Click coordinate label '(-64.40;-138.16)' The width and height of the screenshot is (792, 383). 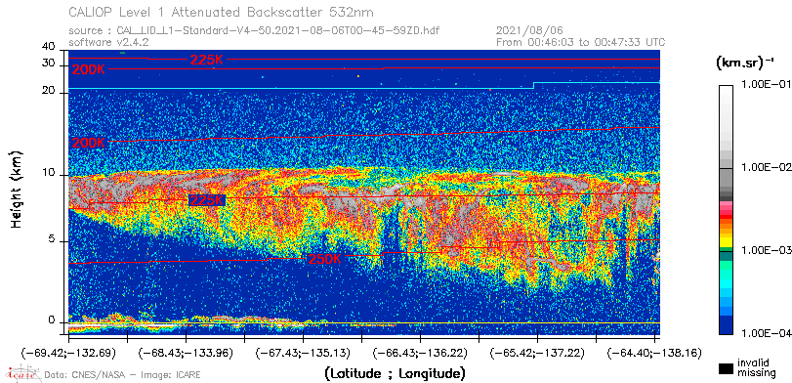pos(654,353)
